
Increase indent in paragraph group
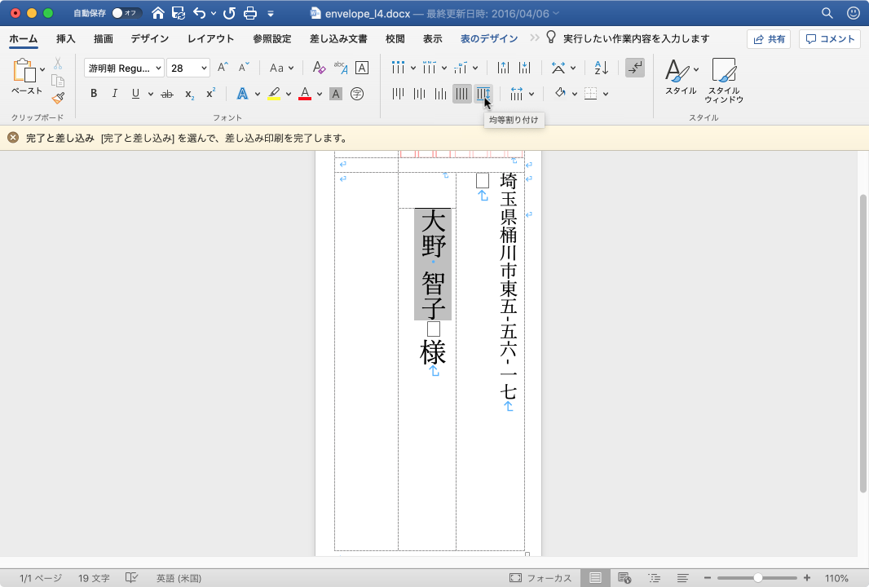click(524, 68)
